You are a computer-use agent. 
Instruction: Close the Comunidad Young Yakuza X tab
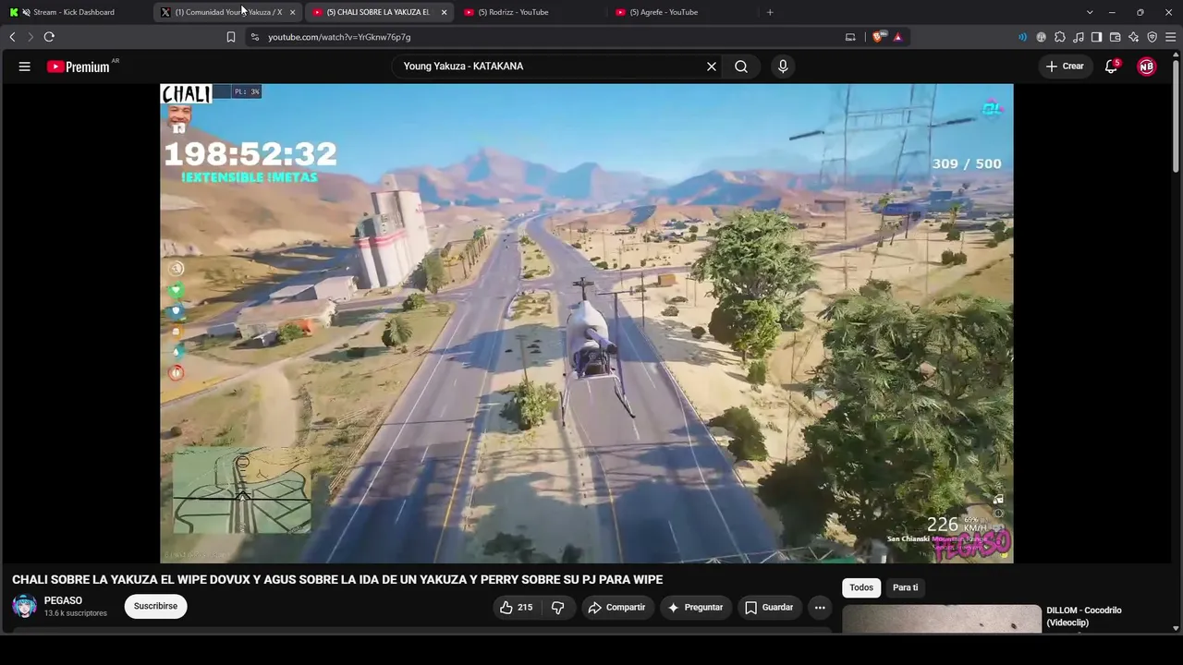(x=292, y=12)
